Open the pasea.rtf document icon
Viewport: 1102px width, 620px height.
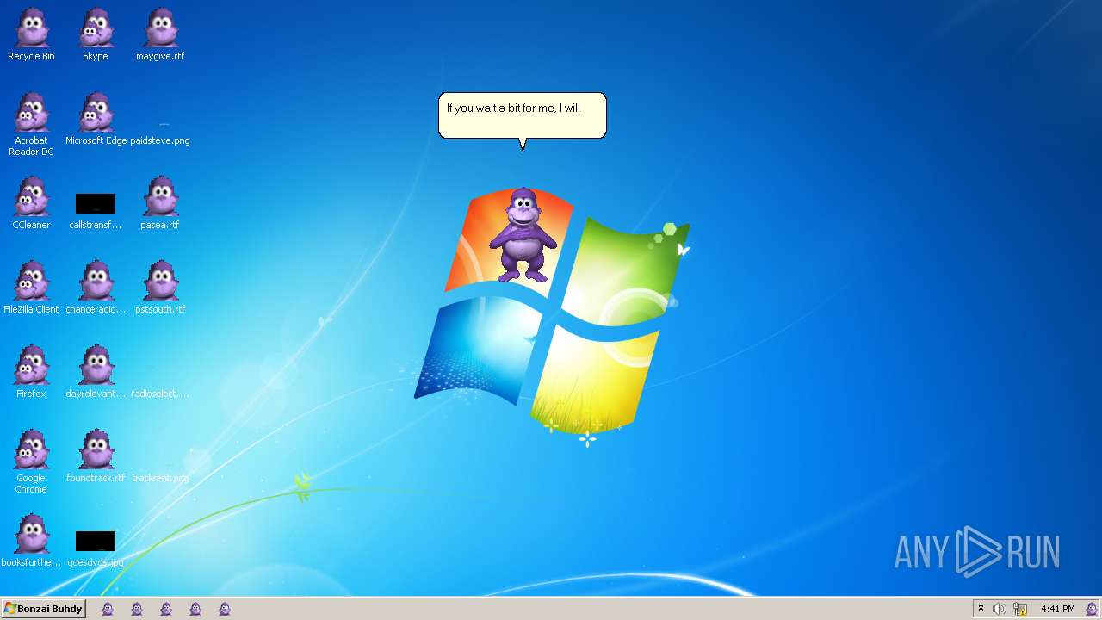pyautogui.click(x=160, y=197)
